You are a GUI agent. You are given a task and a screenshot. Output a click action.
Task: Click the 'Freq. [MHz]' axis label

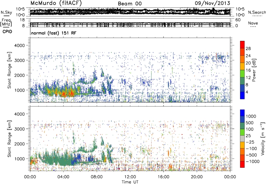pyautogui.click(x=6, y=23)
